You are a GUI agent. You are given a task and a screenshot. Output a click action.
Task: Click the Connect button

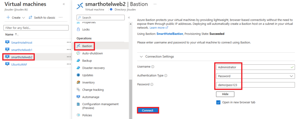coord(148,111)
